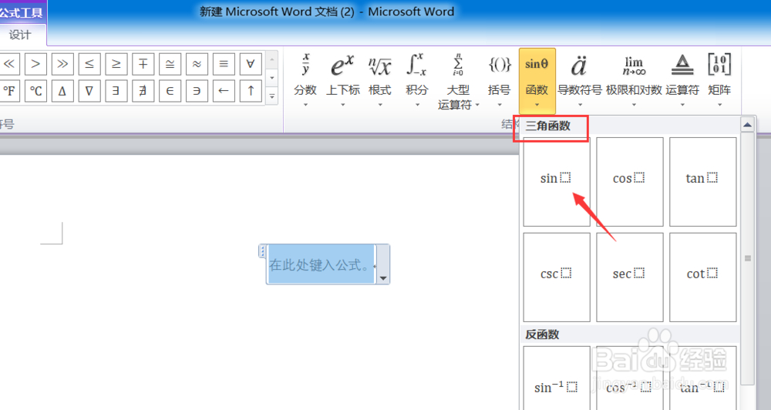Open the 导数符号 accent structures menu
771x410 pixels.
pos(580,81)
